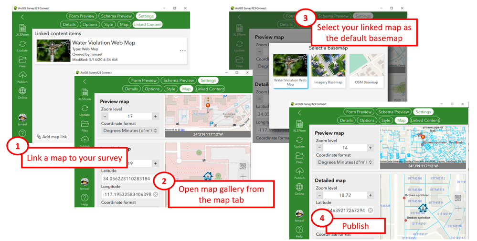Click Style sub-tab in the zoom 14 map window
The height and width of the screenshot is (241, 477).
[386, 120]
